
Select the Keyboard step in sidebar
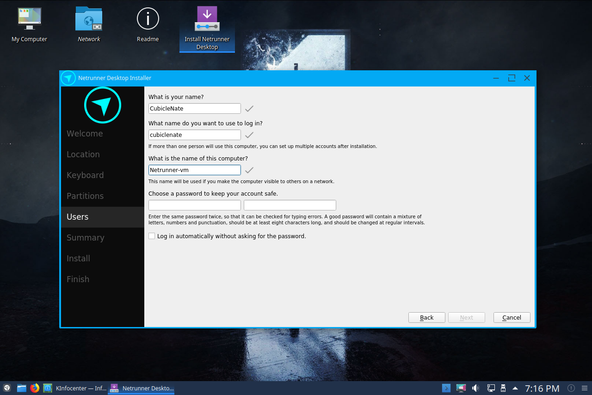[103, 175]
